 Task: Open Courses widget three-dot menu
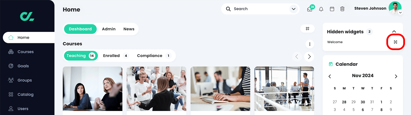coord(310,44)
